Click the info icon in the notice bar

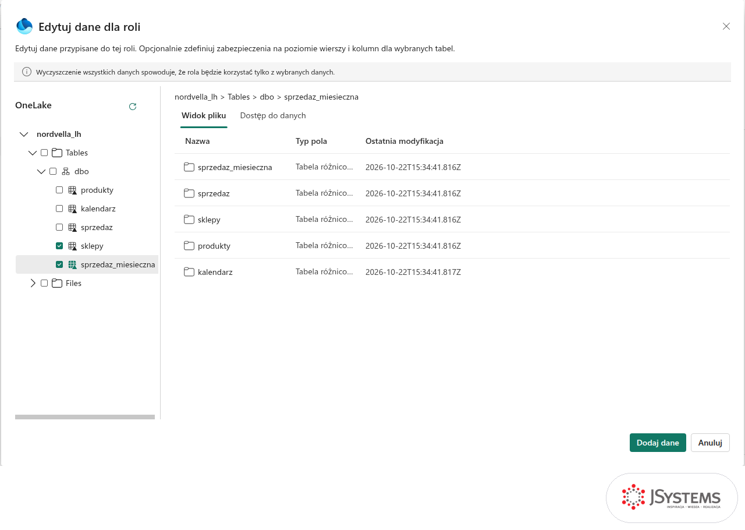(27, 72)
